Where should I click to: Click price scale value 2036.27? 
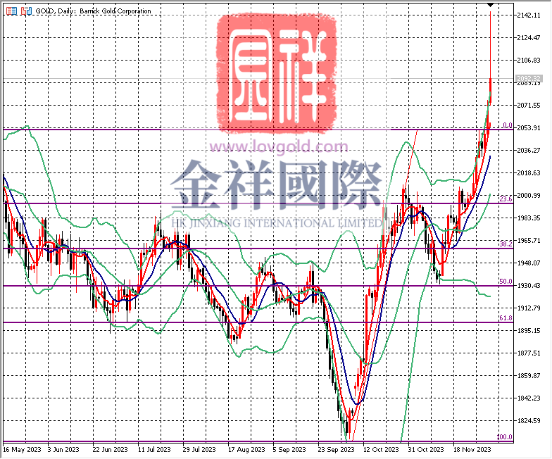coord(528,151)
